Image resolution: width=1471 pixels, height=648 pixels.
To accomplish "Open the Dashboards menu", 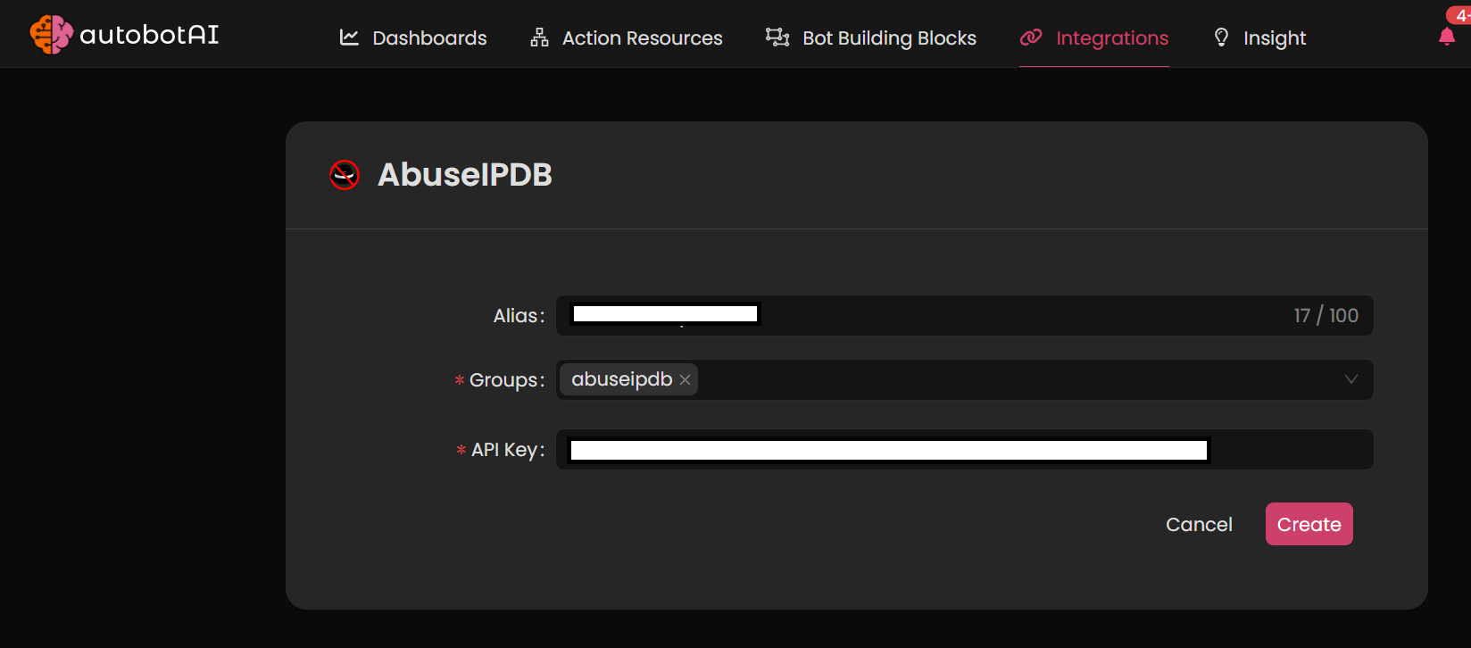I will [412, 37].
